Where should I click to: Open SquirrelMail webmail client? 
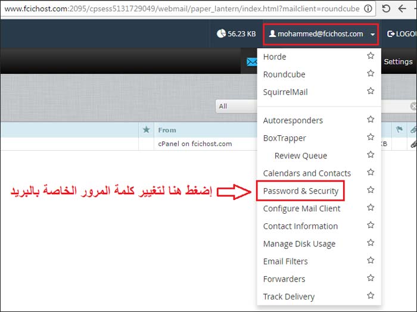click(285, 92)
